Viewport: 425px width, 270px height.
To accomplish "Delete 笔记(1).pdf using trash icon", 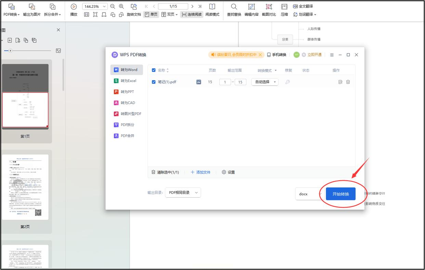I will (348, 82).
